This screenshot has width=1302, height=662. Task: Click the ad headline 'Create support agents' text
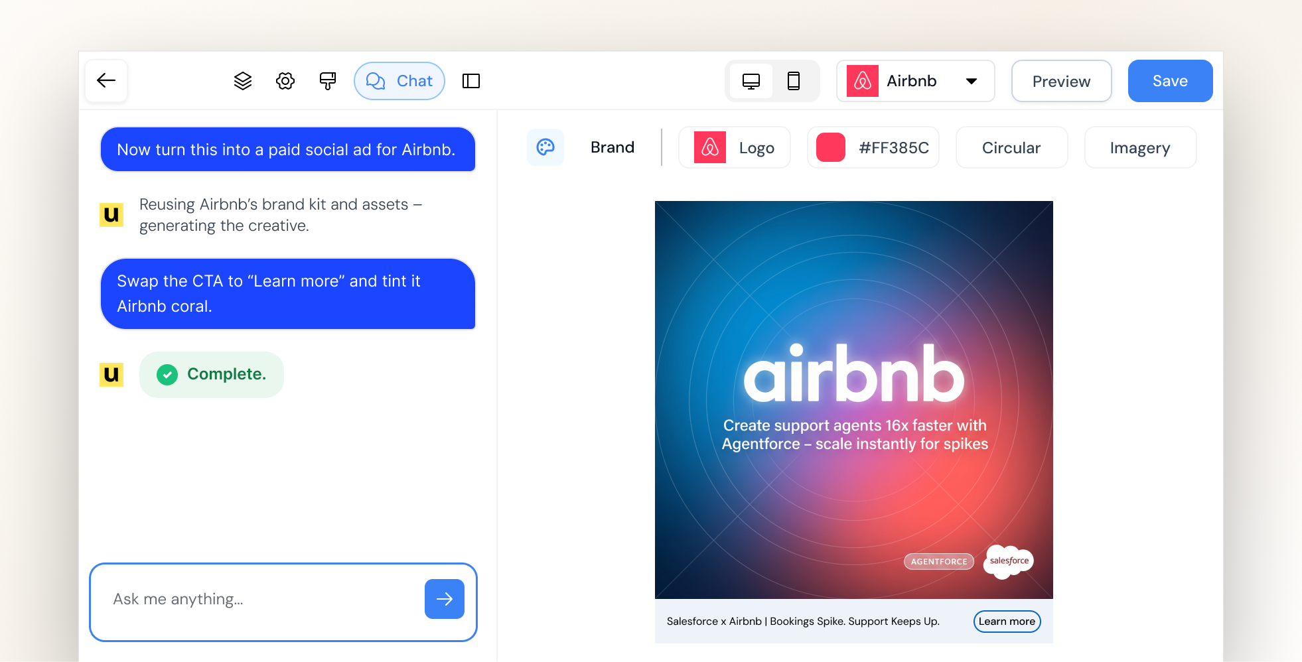855,434
